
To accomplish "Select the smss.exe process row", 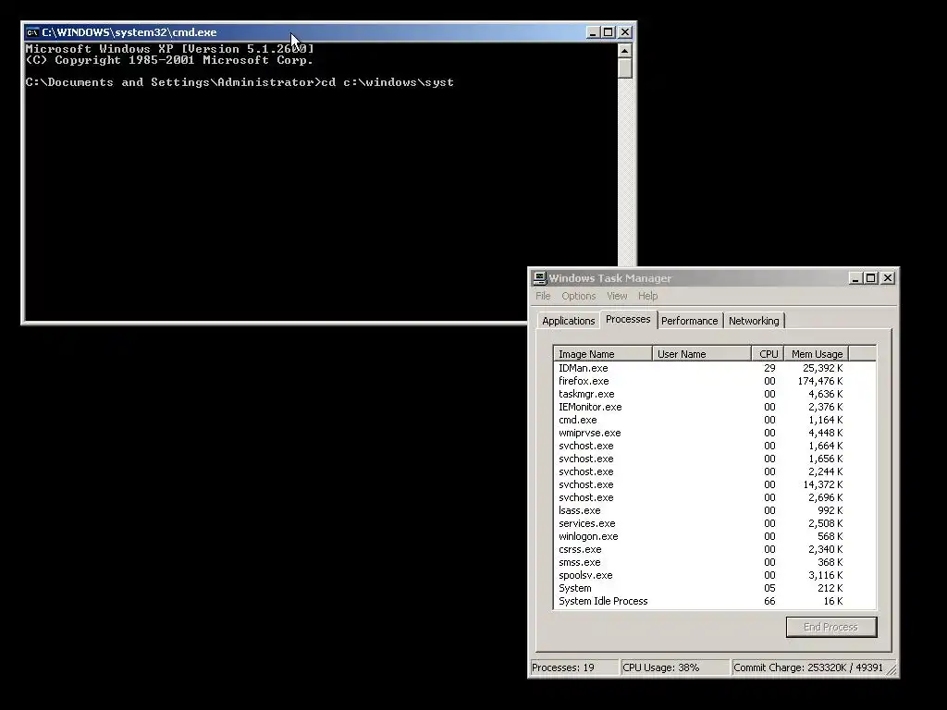I will pos(715,562).
